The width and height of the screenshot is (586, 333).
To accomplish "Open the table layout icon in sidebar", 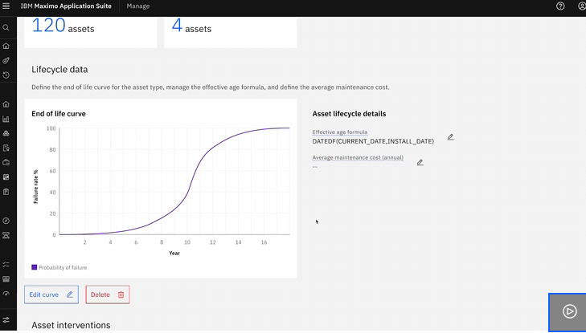I will pos(6,279).
